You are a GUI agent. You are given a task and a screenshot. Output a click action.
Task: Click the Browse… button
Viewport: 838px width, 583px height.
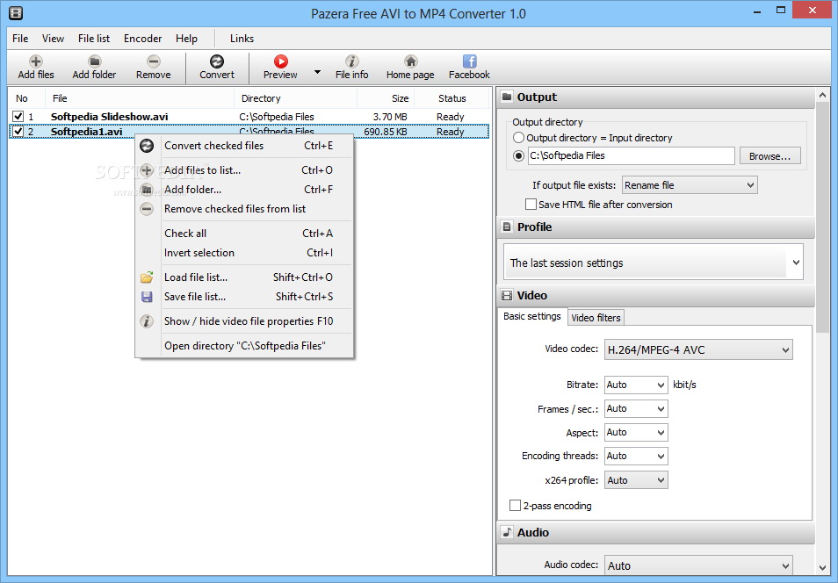point(770,156)
